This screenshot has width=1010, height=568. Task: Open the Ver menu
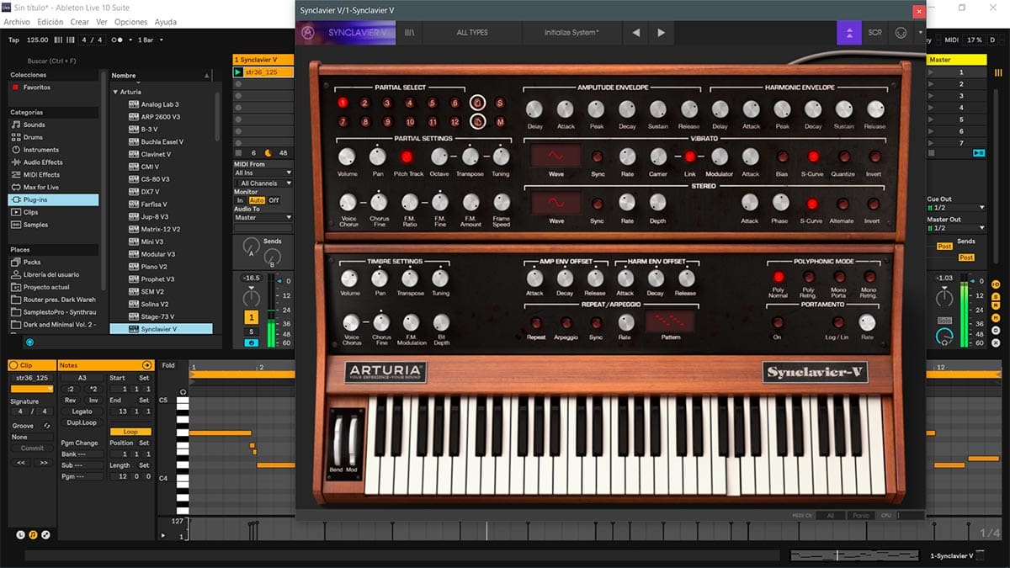[102, 22]
